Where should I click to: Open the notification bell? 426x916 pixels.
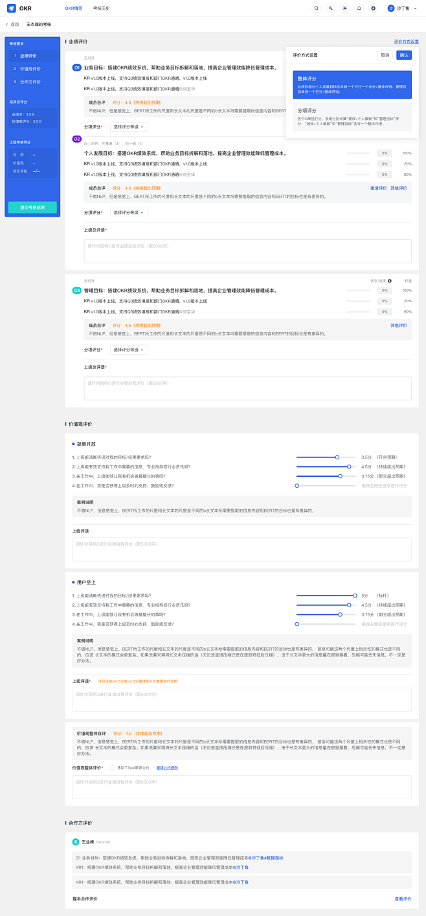point(359,8)
